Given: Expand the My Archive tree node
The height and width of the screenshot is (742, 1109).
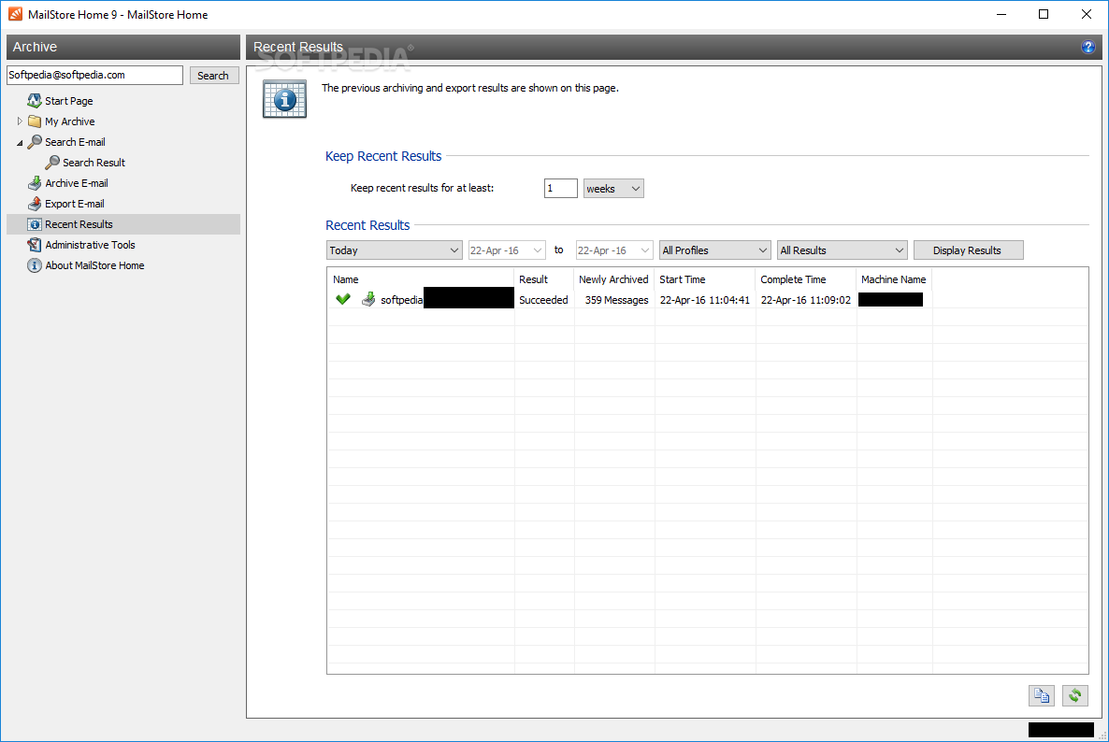Looking at the screenshot, I should [x=19, y=121].
